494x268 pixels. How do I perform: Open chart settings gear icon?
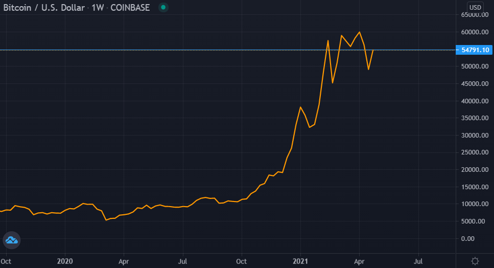(475, 261)
